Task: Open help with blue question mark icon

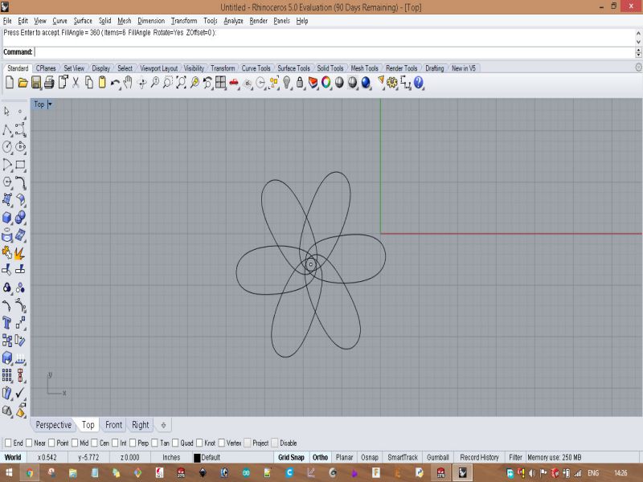Action: 418,83
